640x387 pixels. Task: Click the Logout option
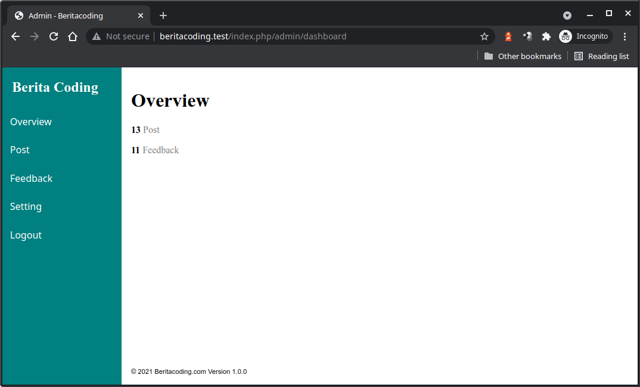click(x=26, y=235)
